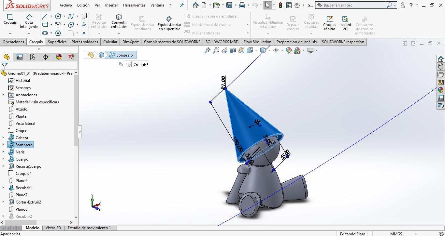
Task: Select the Spline sketch tool
Action: click(x=71, y=16)
